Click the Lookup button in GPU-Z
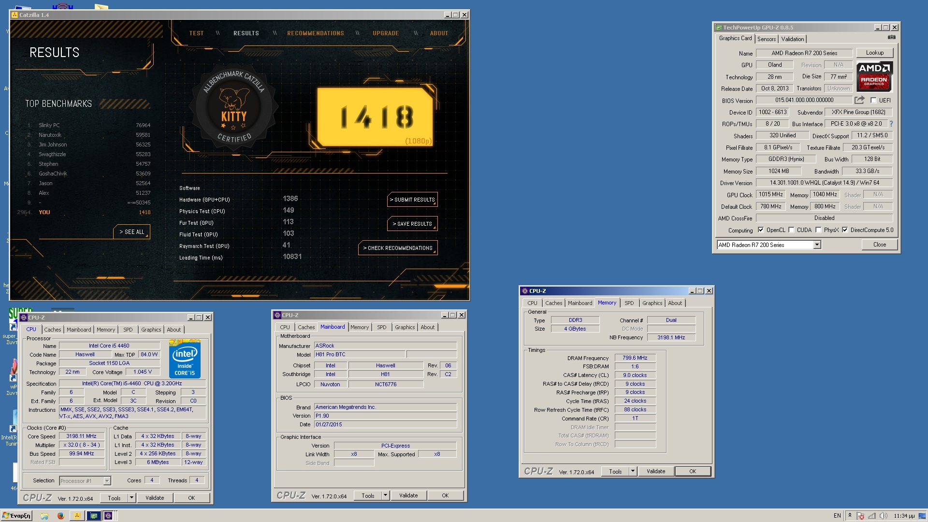The image size is (928, 522). click(875, 53)
